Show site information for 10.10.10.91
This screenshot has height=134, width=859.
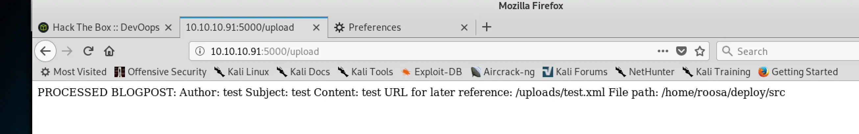click(200, 51)
